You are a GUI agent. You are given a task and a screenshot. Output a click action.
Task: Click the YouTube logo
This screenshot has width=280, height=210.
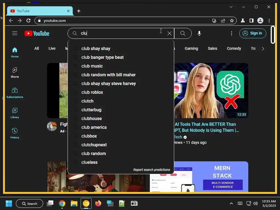click(x=37, y=33)
